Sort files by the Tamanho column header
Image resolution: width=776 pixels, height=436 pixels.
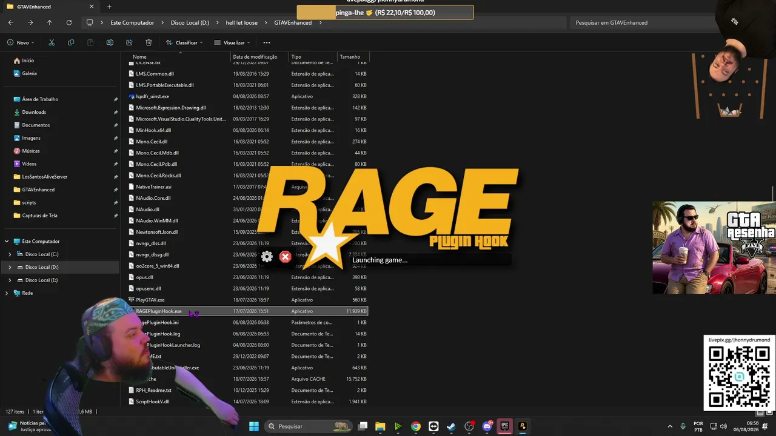click(x=350, y=57)
